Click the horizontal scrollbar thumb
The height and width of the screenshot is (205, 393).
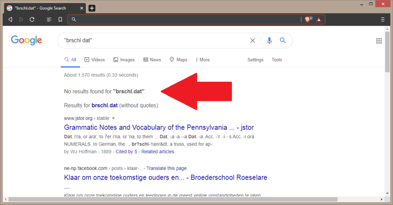[x=173, y=200]
